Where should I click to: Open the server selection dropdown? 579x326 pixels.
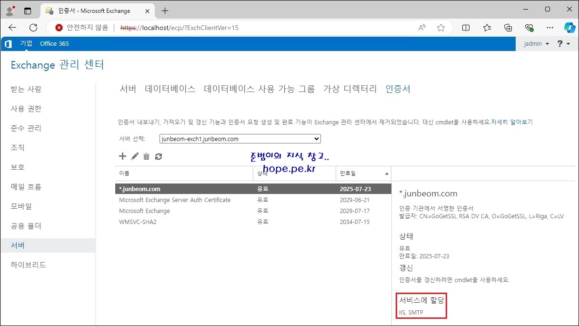click(240, 139)
